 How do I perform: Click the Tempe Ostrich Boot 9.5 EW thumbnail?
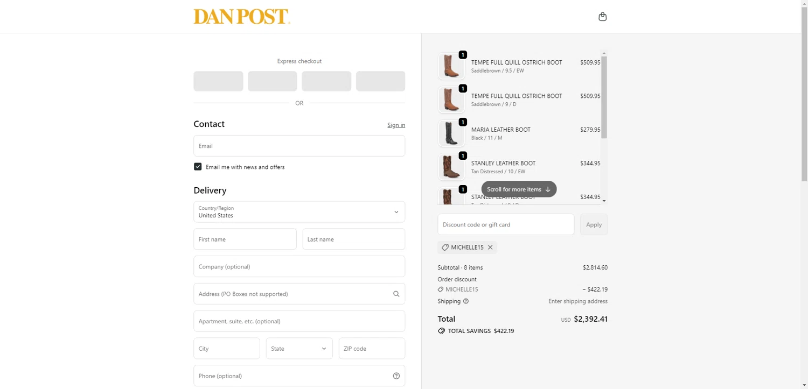pos(451,66)
